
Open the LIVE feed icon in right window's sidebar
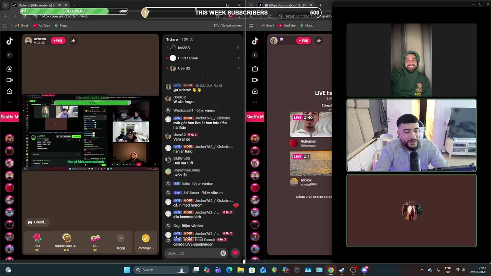click(255, 69)
